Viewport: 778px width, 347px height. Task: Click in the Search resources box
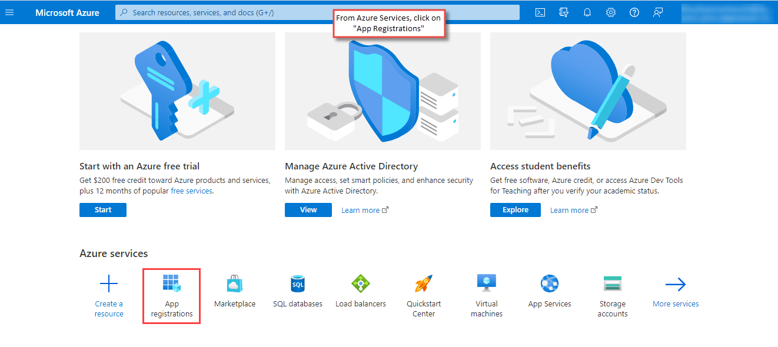[317, 12]
